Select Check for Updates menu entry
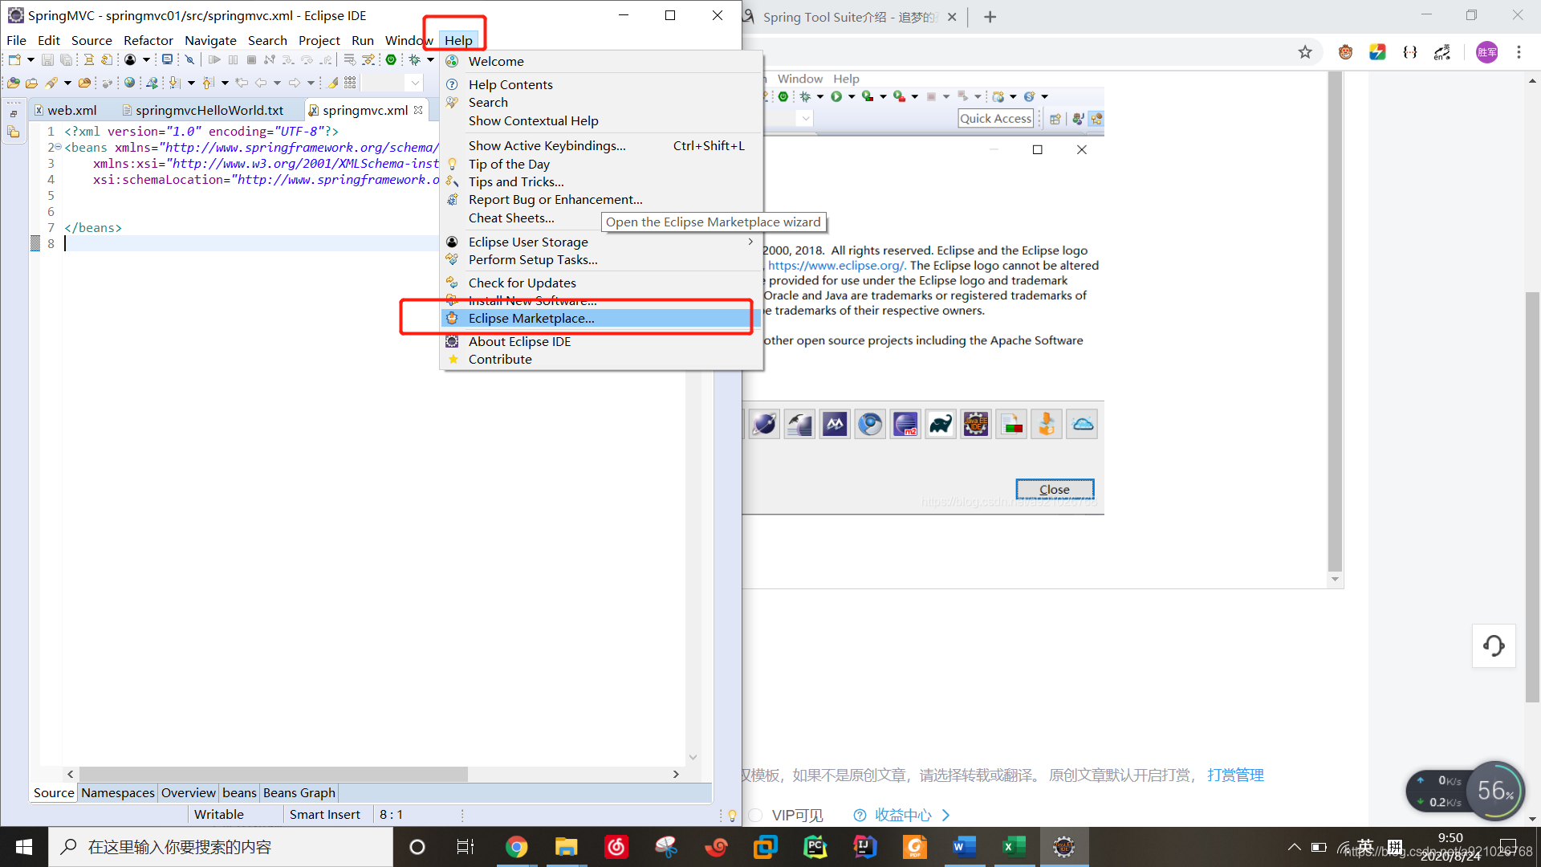The image size is (1541, 867). (522, 283)
